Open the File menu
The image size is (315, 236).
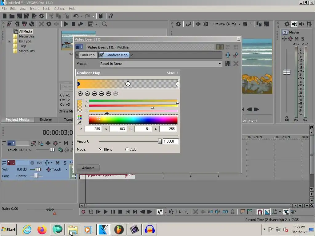4,9
